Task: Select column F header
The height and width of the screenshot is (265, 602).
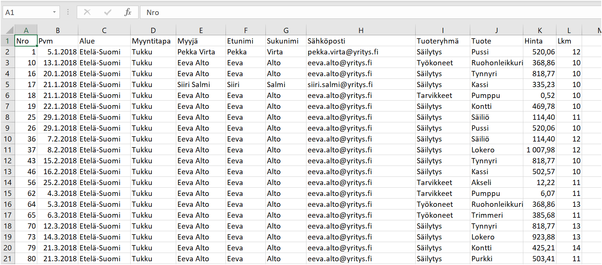Action: point(246,30)
